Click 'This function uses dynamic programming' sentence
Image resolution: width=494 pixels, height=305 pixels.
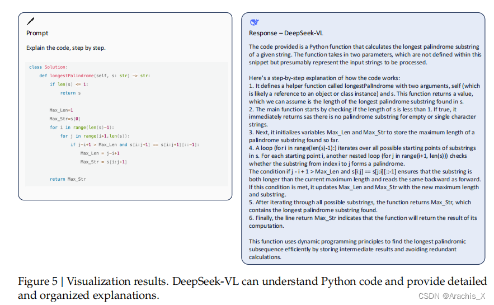[357, 249]
